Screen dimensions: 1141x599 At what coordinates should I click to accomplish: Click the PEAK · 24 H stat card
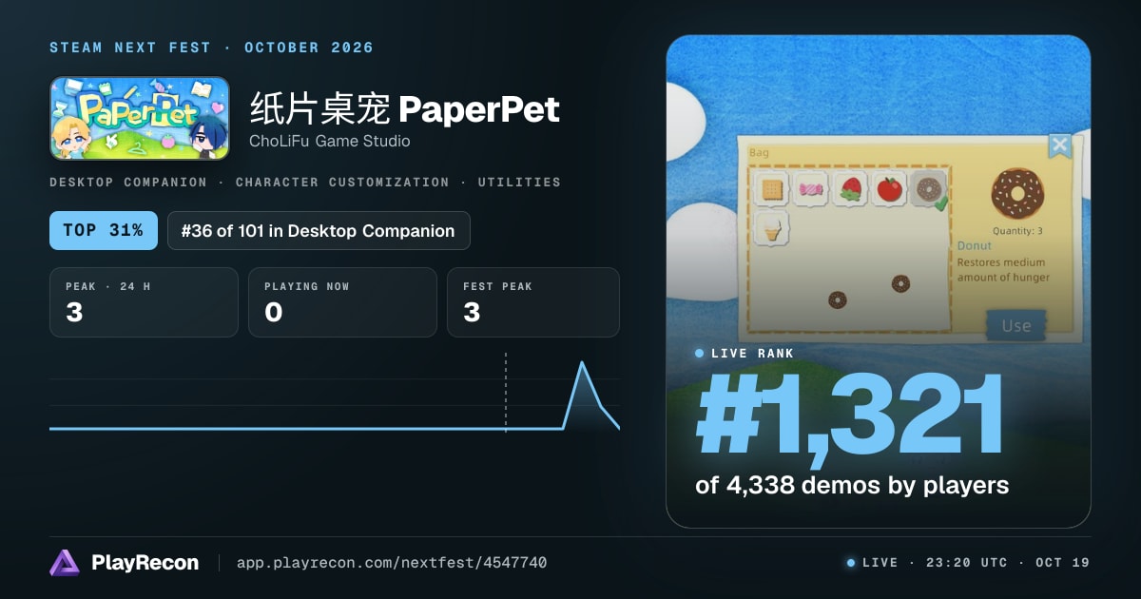click(144, 302)
